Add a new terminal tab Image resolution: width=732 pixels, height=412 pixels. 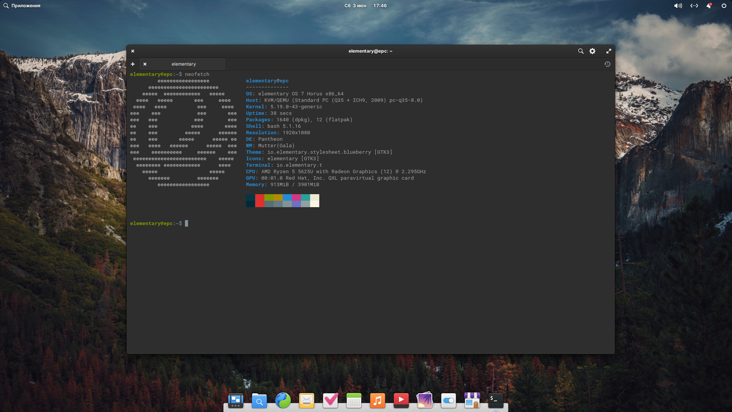pyautogui.click(x=132, y=64)
